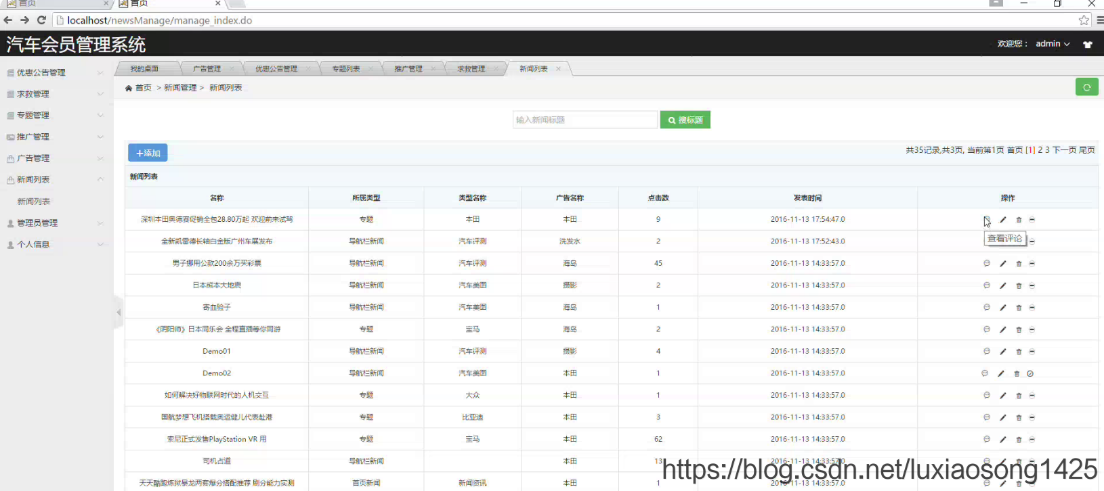Click 新闻管理 in the breadcrumb
Viewport: 1104px width, 491px height.
180,88
